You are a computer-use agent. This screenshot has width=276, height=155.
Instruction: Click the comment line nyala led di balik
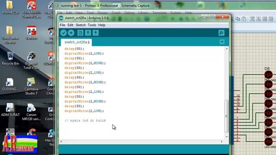click(85, 121)
